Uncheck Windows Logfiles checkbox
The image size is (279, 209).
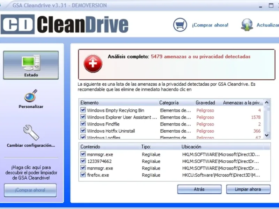pyautogui.click(x=83, y=137)
